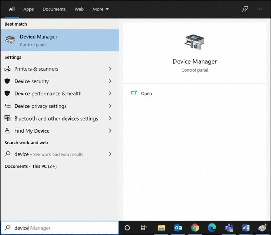Launch Microsoft Word from the taskbar
Image resolution: width=271 pixels, height=235 pixels.
tap(246, 228)
